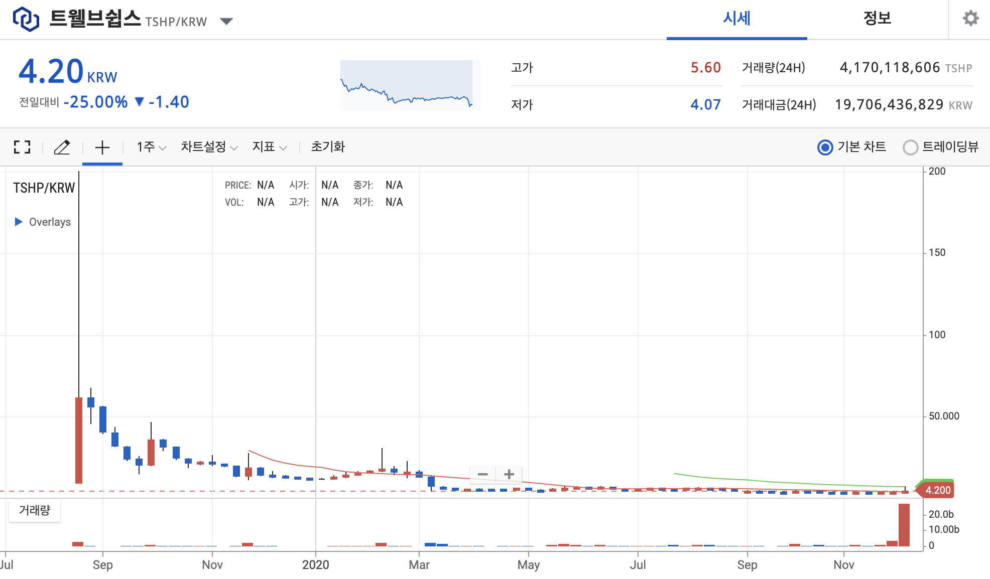This screenshot has width=990, height=579.
Task: Switch to the 정보 tab
Action: point(877,19)
